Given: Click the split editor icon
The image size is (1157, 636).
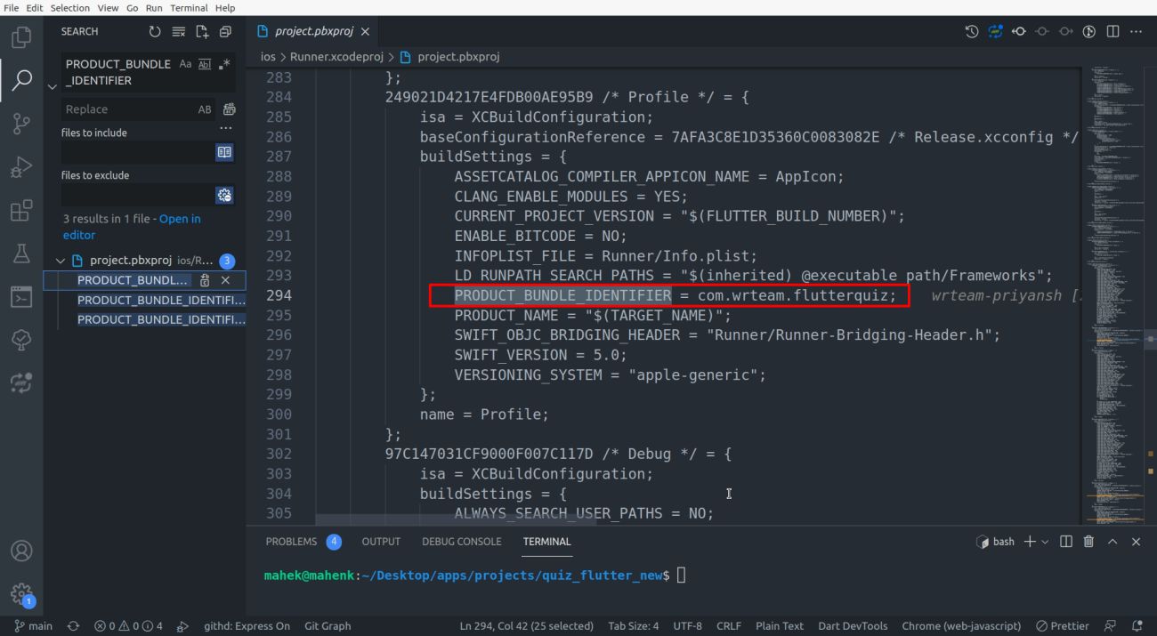Looking at the screenshot, I should pyautogui.click(x=1112, y=32).
